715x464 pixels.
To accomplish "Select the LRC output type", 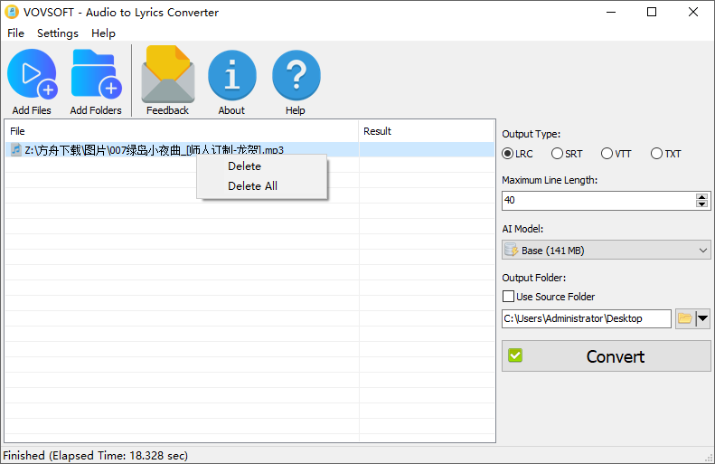I will [517, 154].
